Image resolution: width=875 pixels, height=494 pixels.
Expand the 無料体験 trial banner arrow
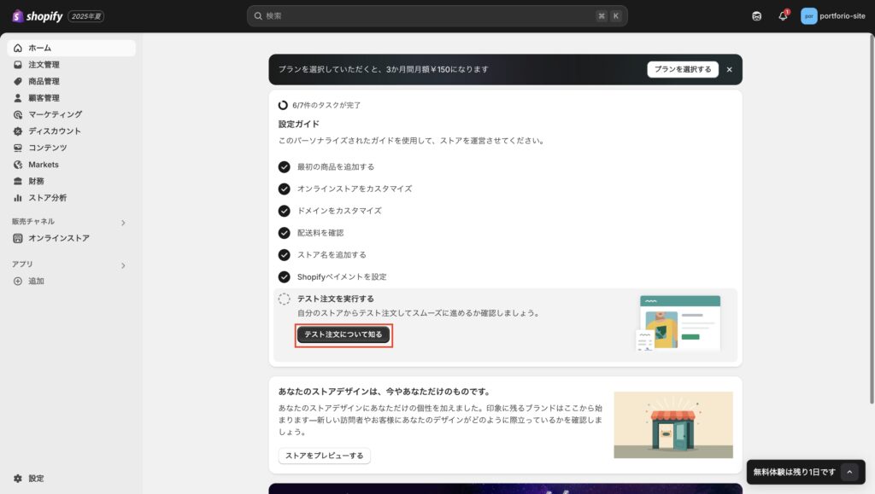(x=849, y=472)
